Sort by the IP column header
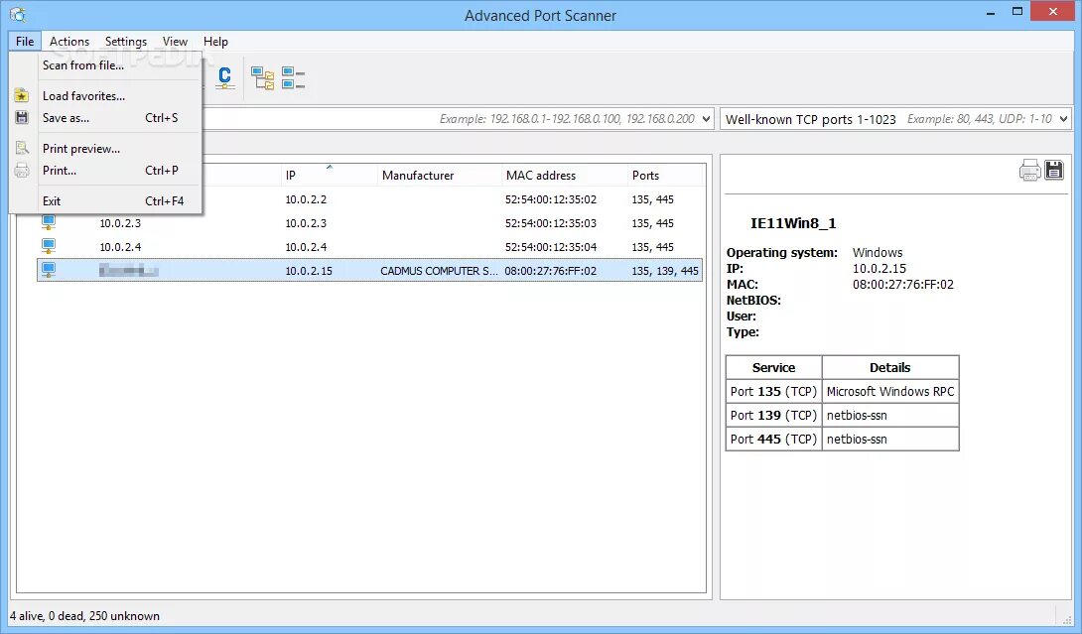 click(329, 176)
